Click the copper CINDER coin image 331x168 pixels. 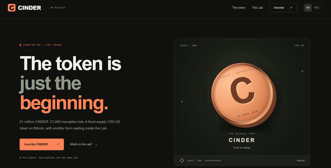click(244, 95)
